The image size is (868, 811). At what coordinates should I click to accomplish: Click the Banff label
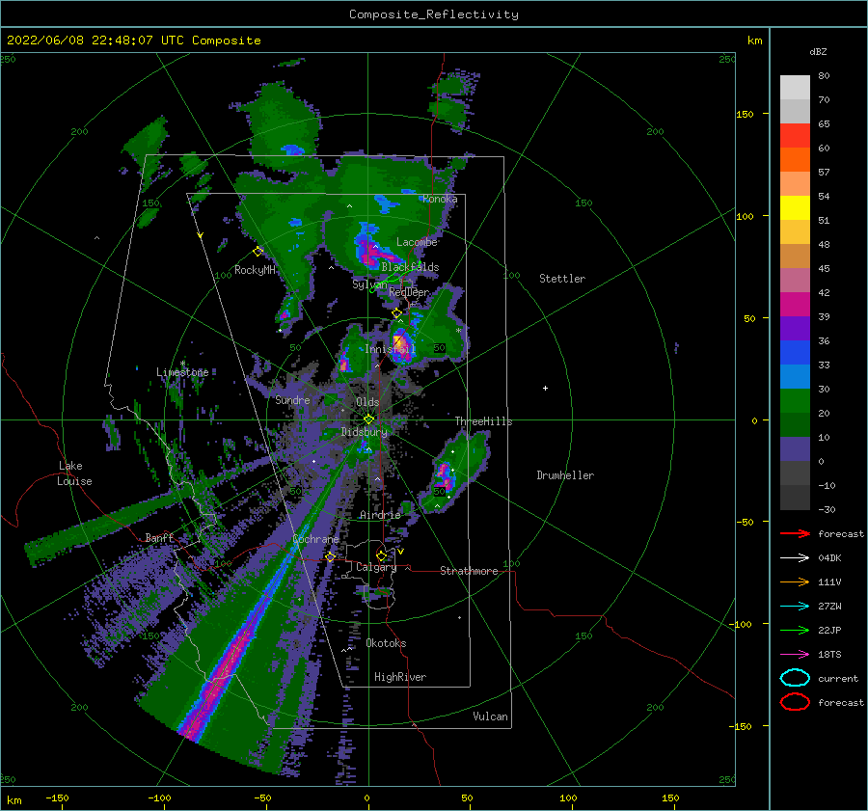tap(159, 537)
